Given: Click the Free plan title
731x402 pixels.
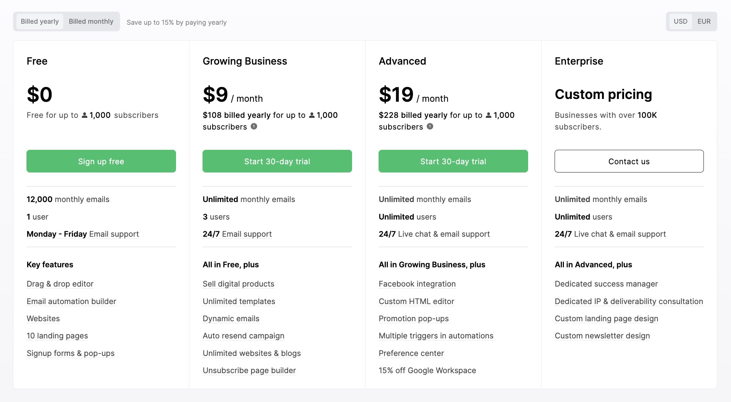Looking at the screenshot, I should (x=37, y=61).
